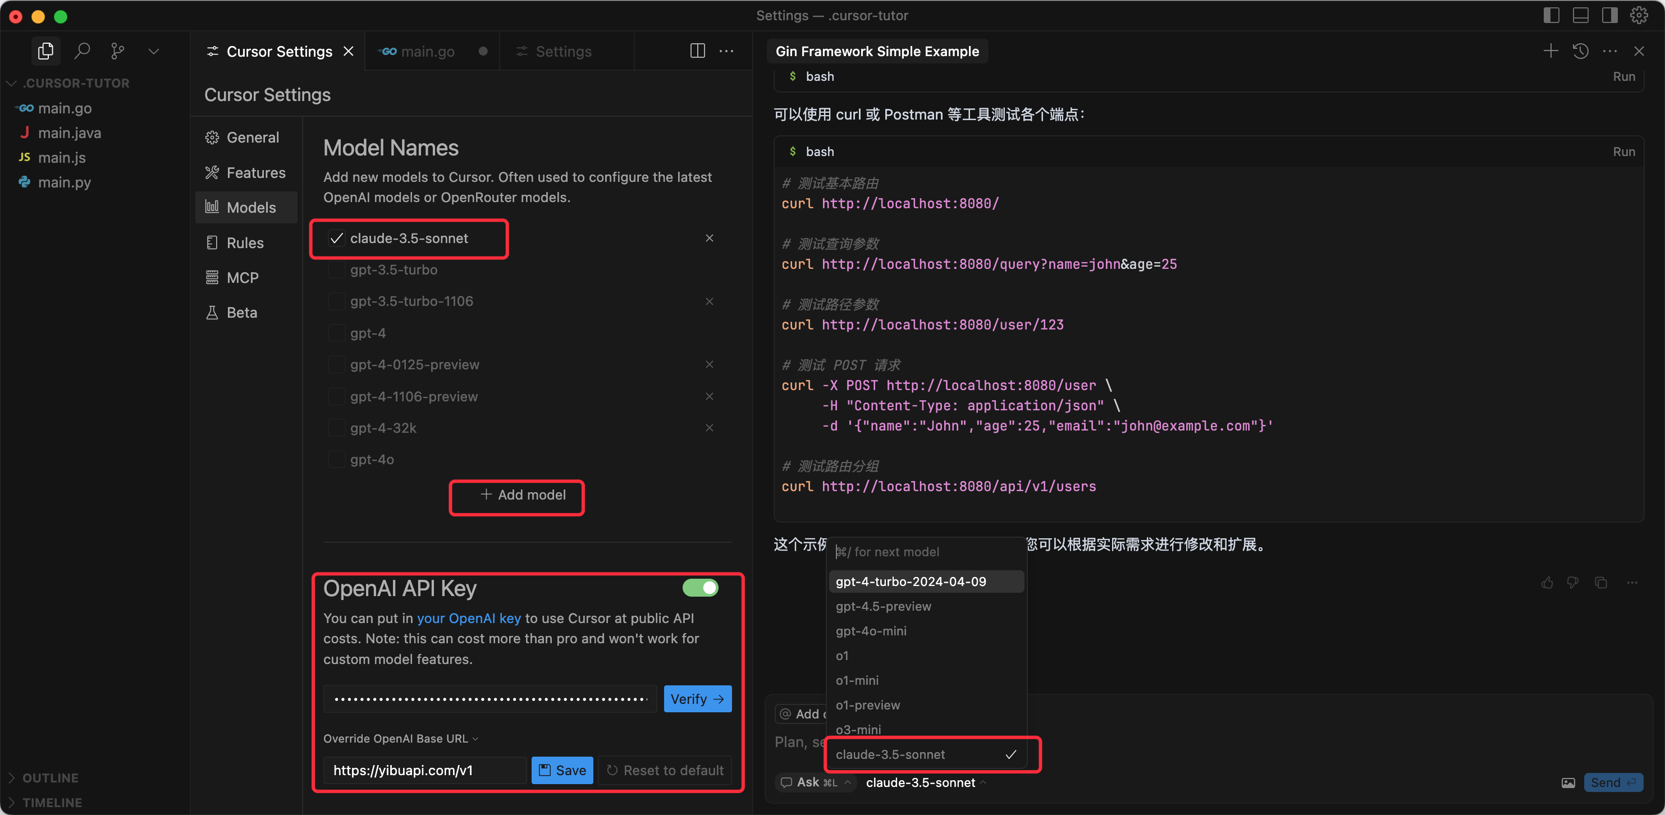Click the image attachment icon near Send
This screenshot has width=1665, height=815.
(x=1568, y=782)
